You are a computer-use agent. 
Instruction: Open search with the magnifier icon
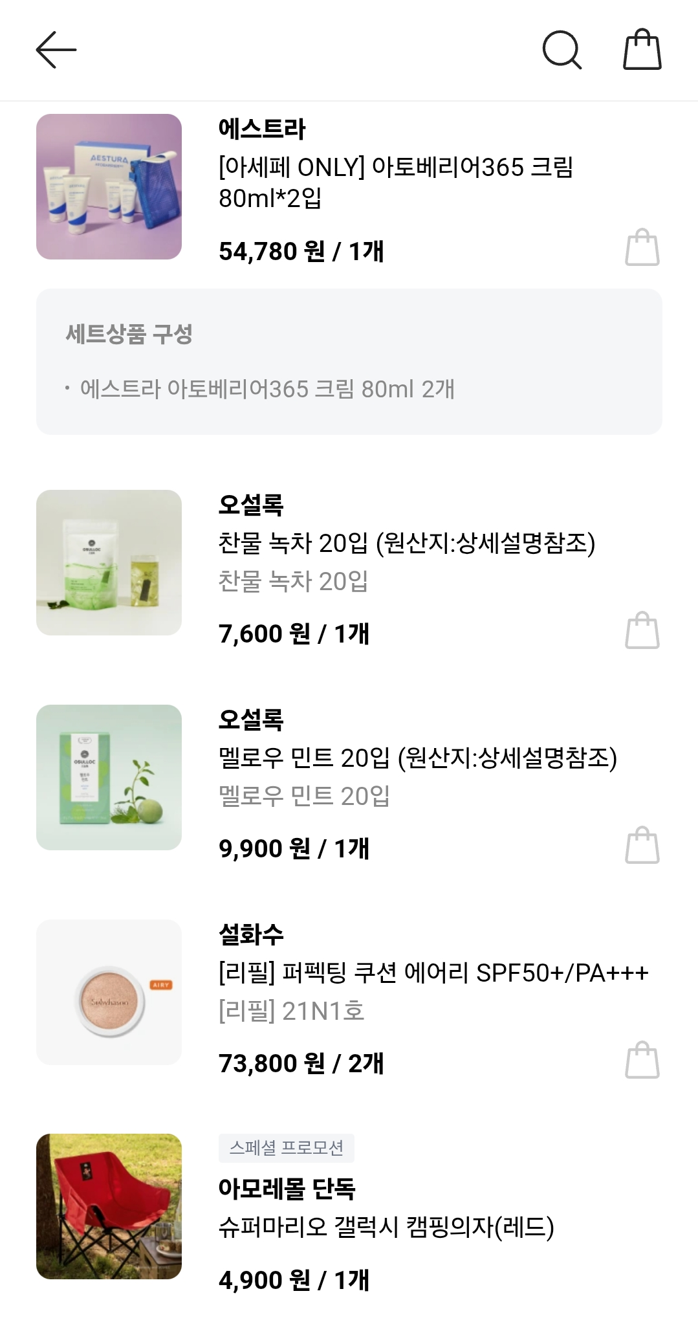pyautogui.click(x=562, y=50)
